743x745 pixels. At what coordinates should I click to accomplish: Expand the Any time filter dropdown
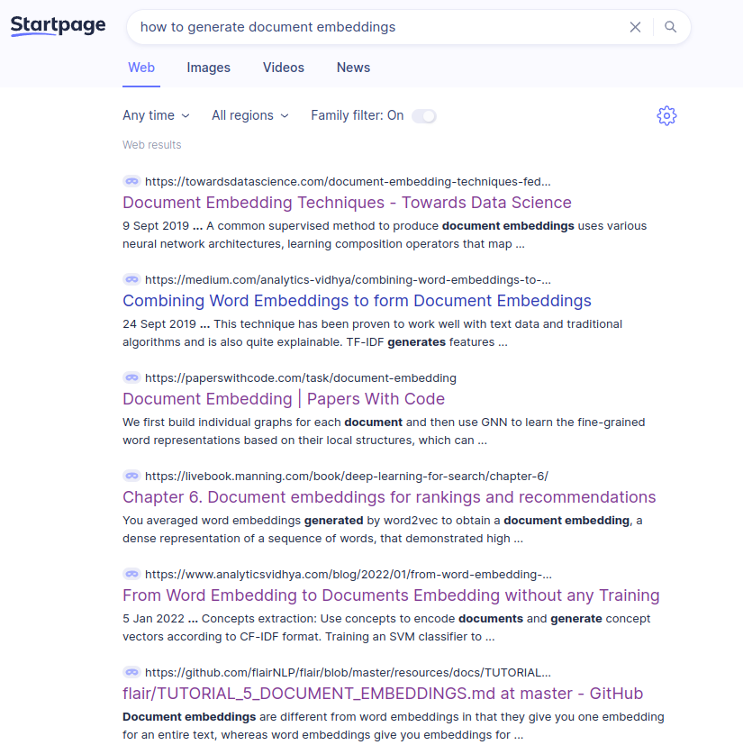click(157, 115)
